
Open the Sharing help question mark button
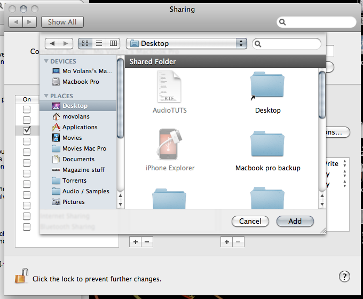(344, 277)
